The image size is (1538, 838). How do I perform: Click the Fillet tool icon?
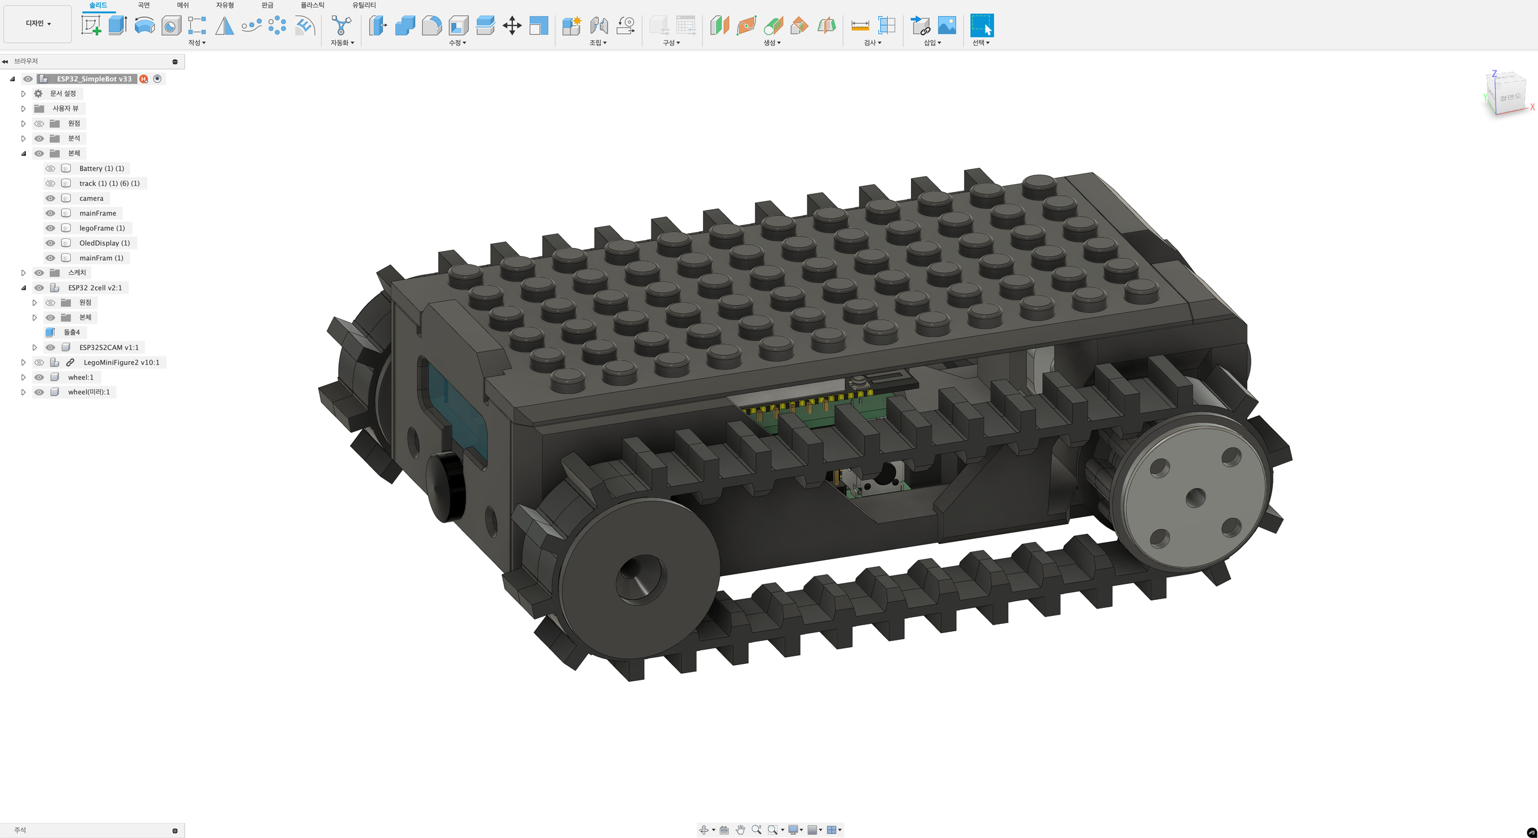click(432, 26)
